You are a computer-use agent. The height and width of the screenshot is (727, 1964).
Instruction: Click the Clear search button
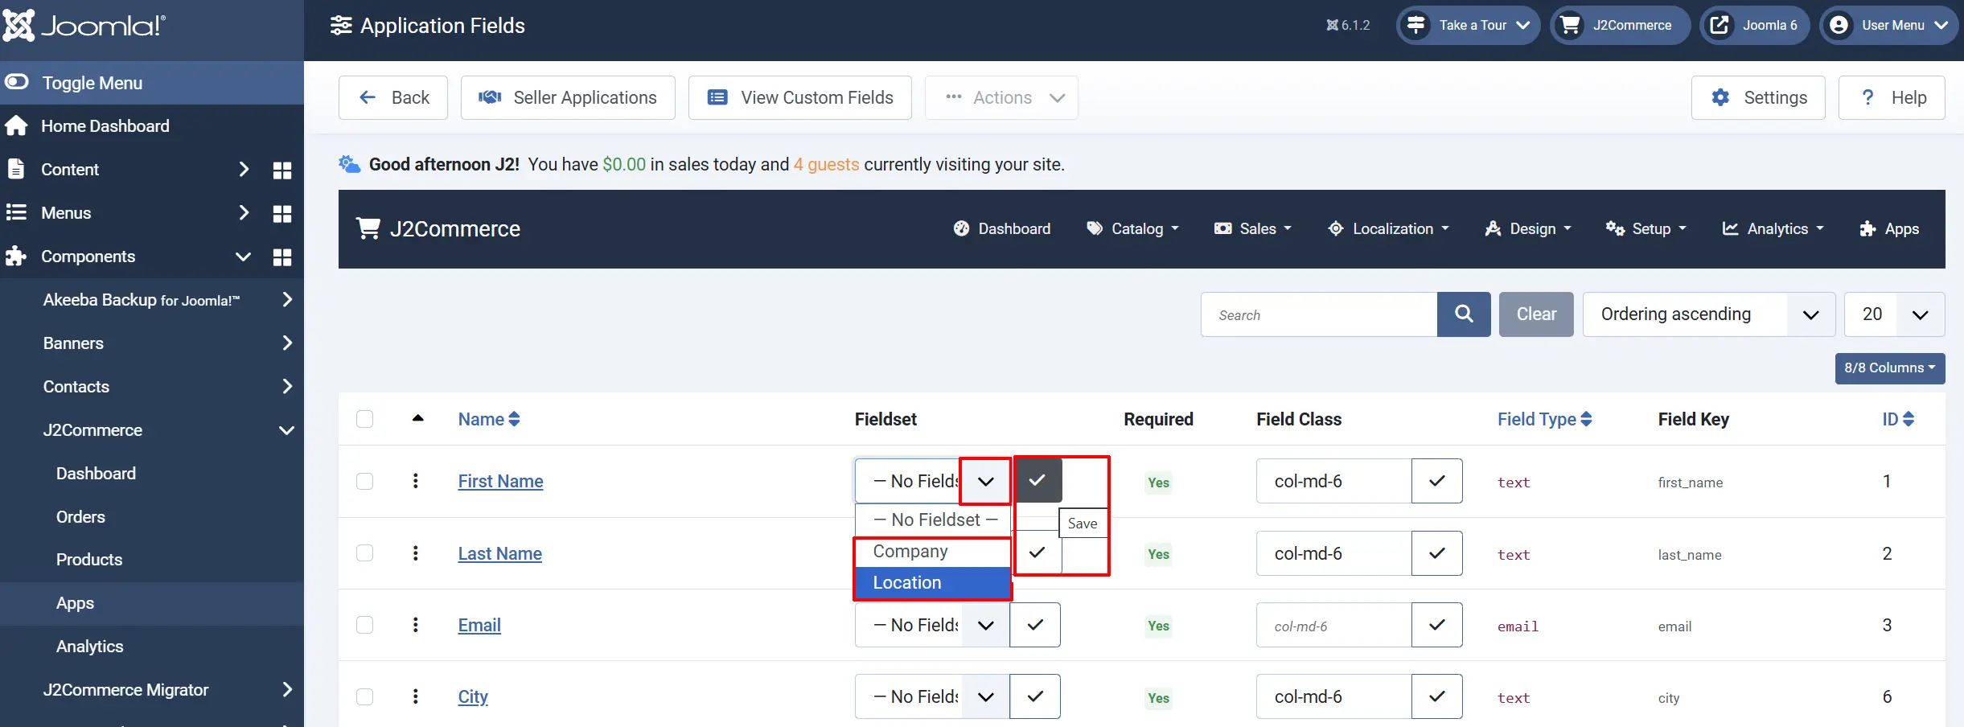pyautogui.click(x=1536, y=314)
